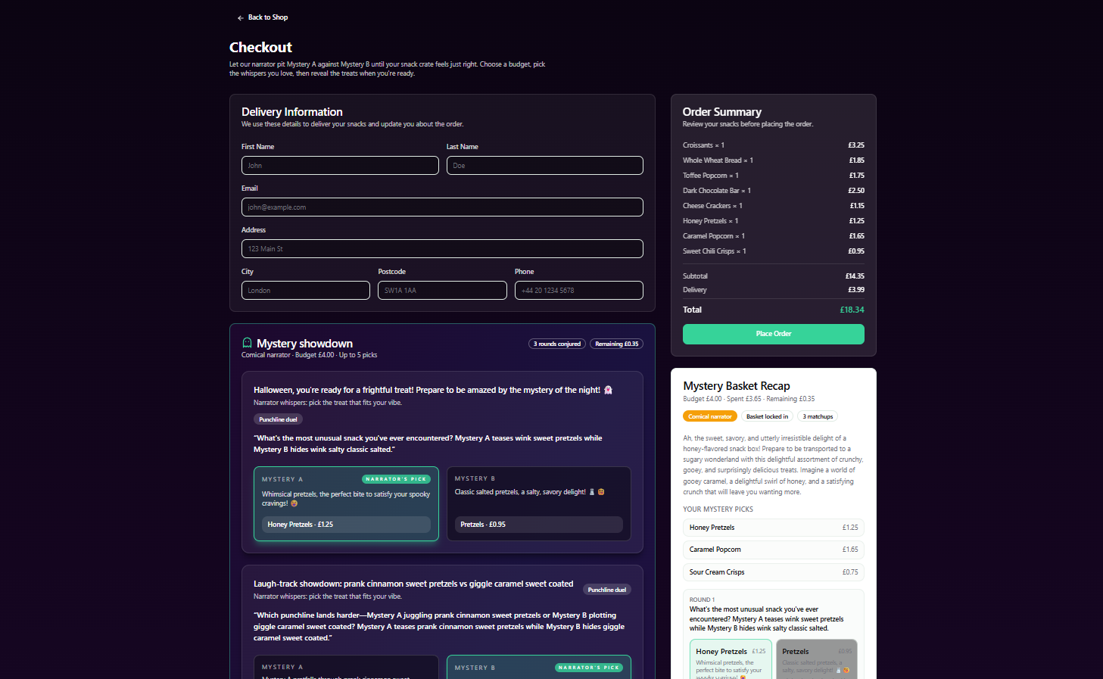Click the Pretzels - £0.95 chip
This screenshot has height=679, width=1103.
pyautogui.click(x=539, y=525)
